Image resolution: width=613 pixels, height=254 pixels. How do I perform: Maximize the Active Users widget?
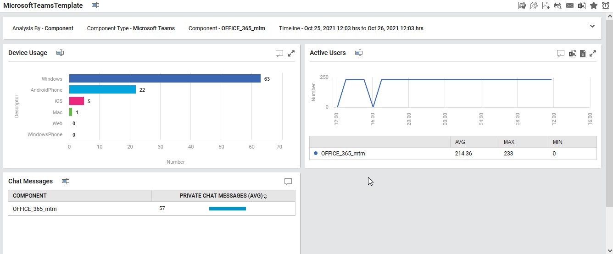click(x=593, y=53)
